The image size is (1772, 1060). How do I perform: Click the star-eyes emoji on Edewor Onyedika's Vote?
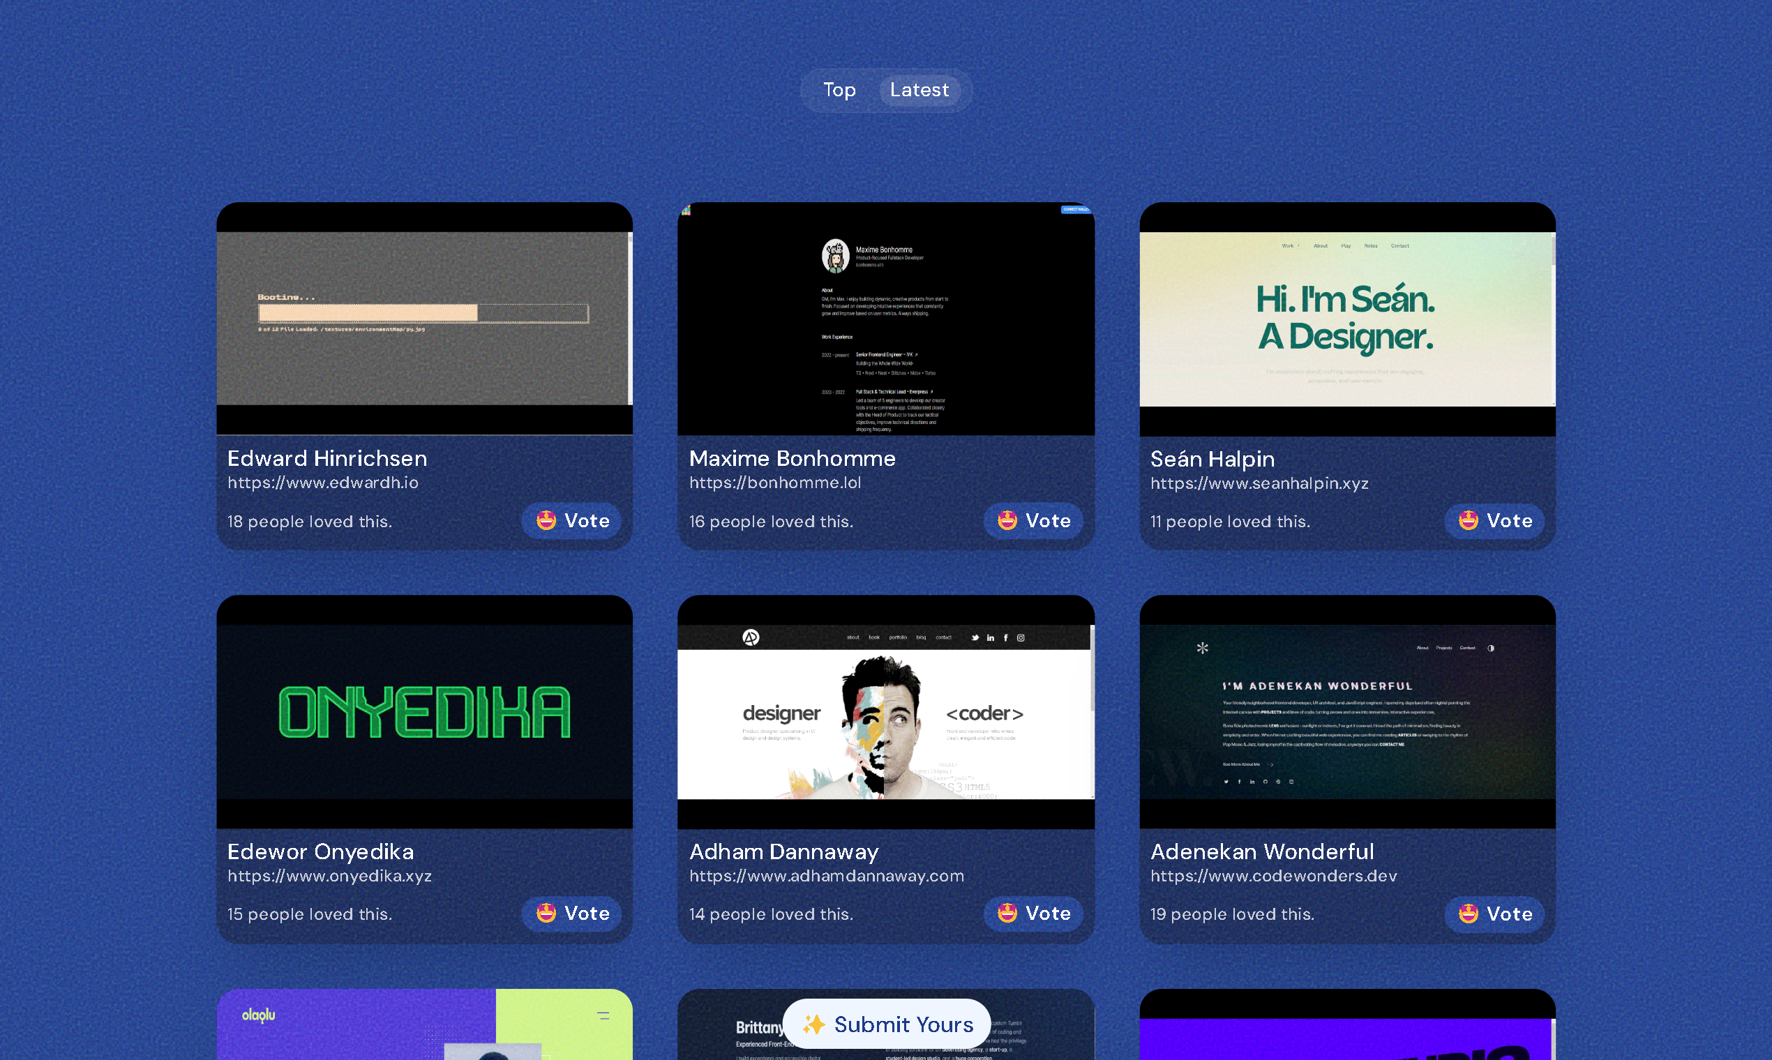[x=546, y=913]
